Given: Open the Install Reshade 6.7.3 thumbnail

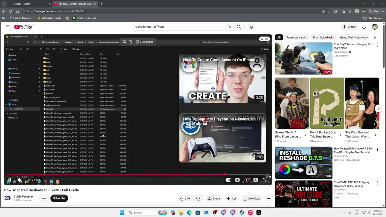Looking at the screenshot, I should [304, 163].
